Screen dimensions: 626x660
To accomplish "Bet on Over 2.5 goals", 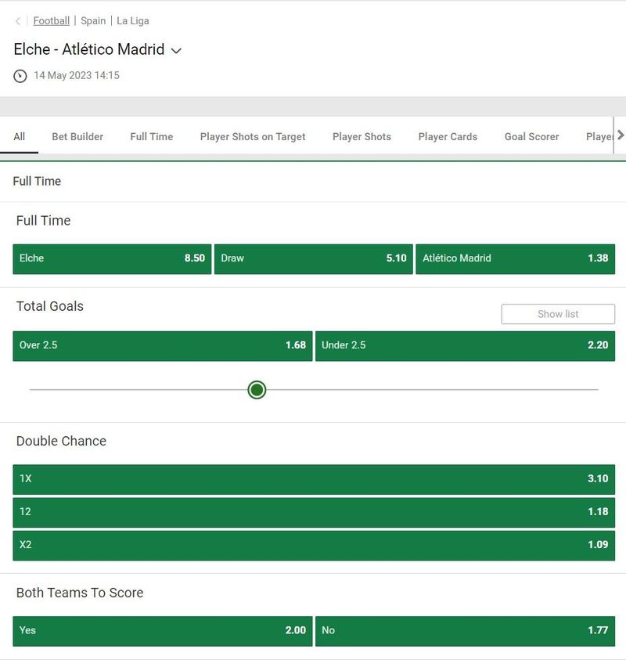I will (x=163, y=346).
